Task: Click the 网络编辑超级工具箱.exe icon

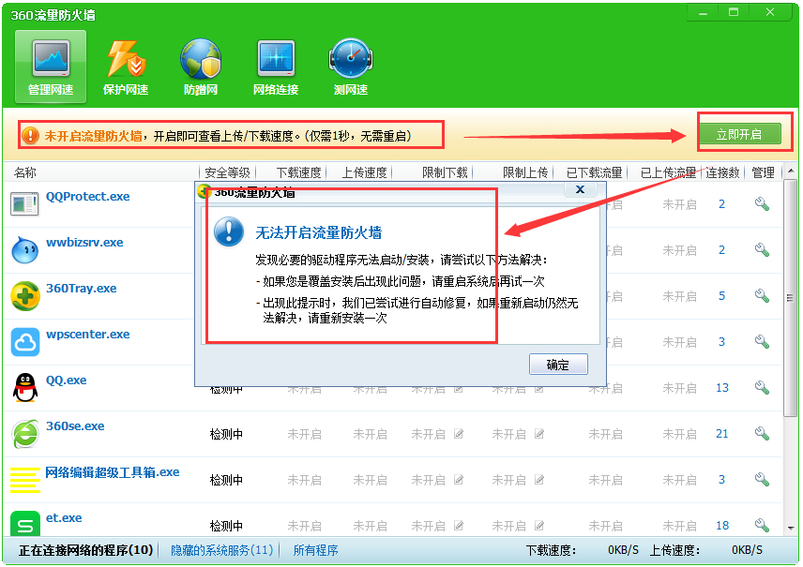Action: pyautogui.click(x=25, y=480)
